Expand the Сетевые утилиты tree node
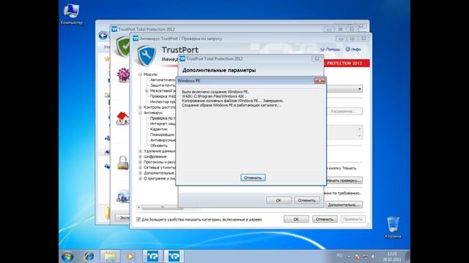 coord(140,167)
